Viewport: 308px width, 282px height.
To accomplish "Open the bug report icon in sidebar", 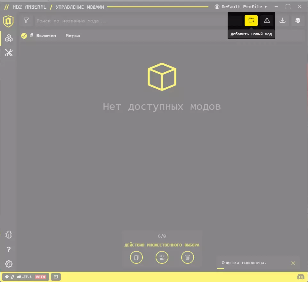I will click(9, 235).
